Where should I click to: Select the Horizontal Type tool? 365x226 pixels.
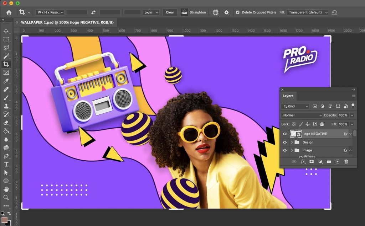click(6, 164)
